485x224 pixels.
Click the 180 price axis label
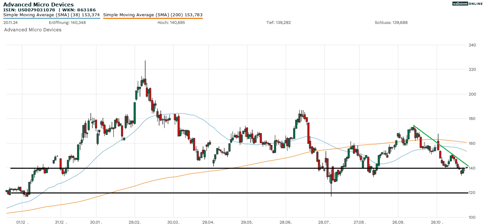(473, 119)
